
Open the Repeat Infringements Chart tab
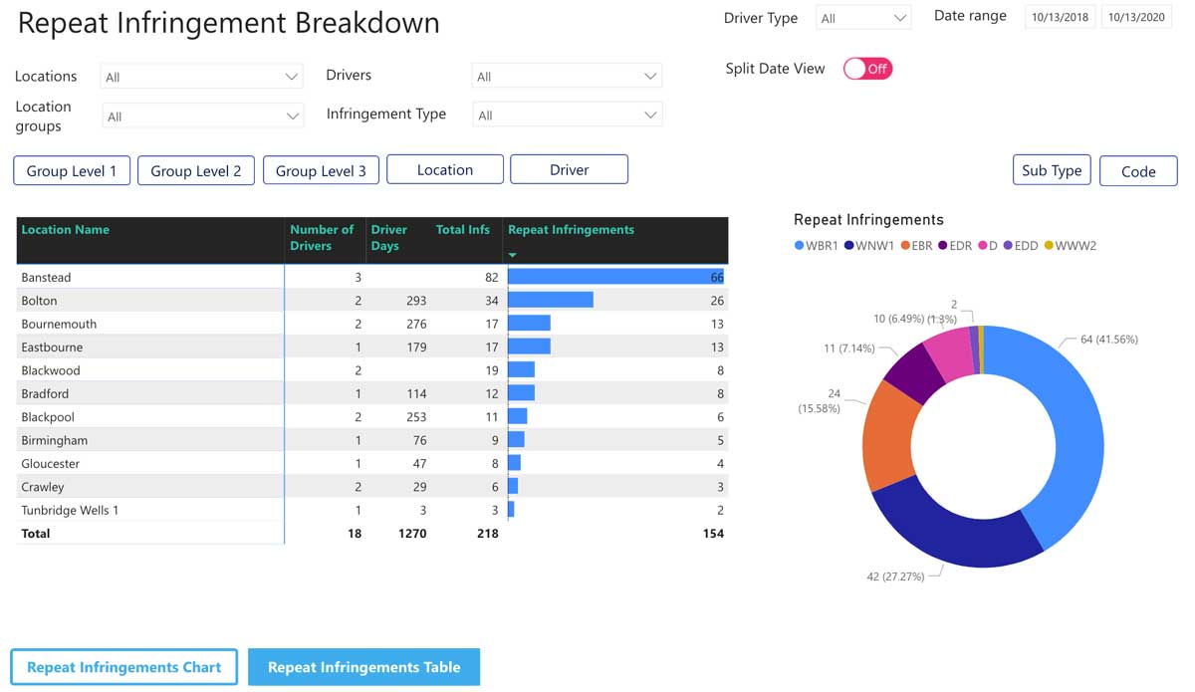[124, 667]
